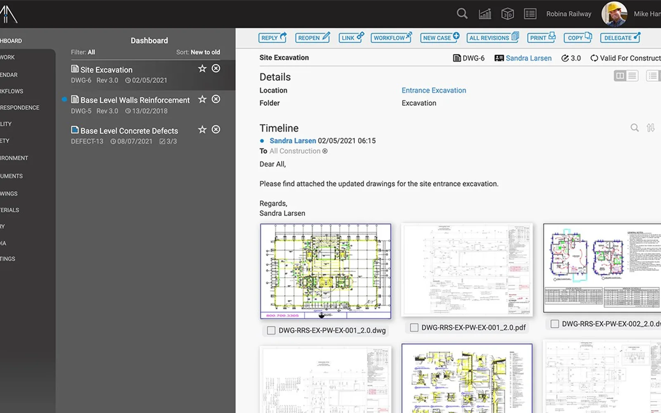This screenshot has height=413, width=661.
Task: Open the list report icon in top bar
Action: (530, 14)
